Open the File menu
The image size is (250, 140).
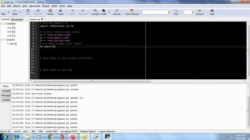click(x=3, y=6)
